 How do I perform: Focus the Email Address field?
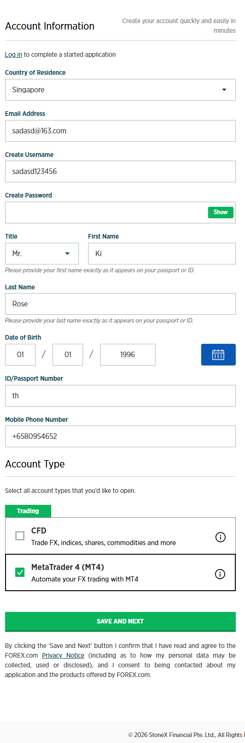click(120, 131)
